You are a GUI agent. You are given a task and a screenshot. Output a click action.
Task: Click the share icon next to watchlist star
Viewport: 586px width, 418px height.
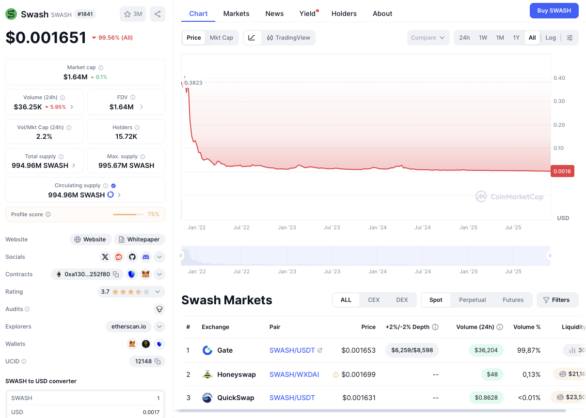(158, 14)
